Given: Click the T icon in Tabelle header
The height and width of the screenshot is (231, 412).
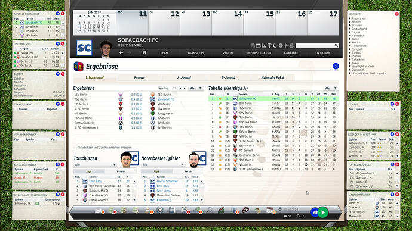Looking at the screenshot, I should (x=336, y=88).
